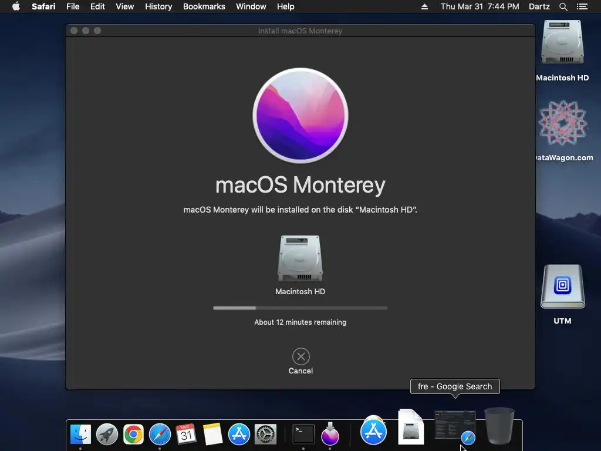Open the Apple menu
Viewport: 601px width, 451px height.
click(x=16, y=6)
